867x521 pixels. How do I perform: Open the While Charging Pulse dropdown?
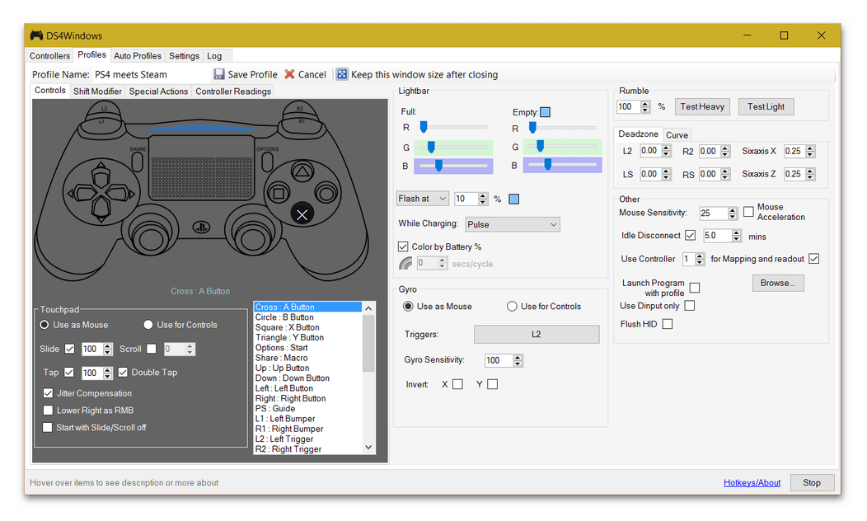tap(512, 224)
